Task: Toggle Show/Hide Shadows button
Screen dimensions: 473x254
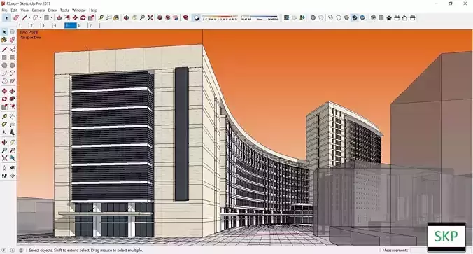Action: coord(197,17)
